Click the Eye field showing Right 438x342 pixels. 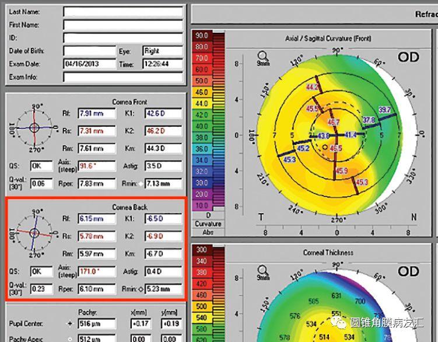tap(163, 51)
